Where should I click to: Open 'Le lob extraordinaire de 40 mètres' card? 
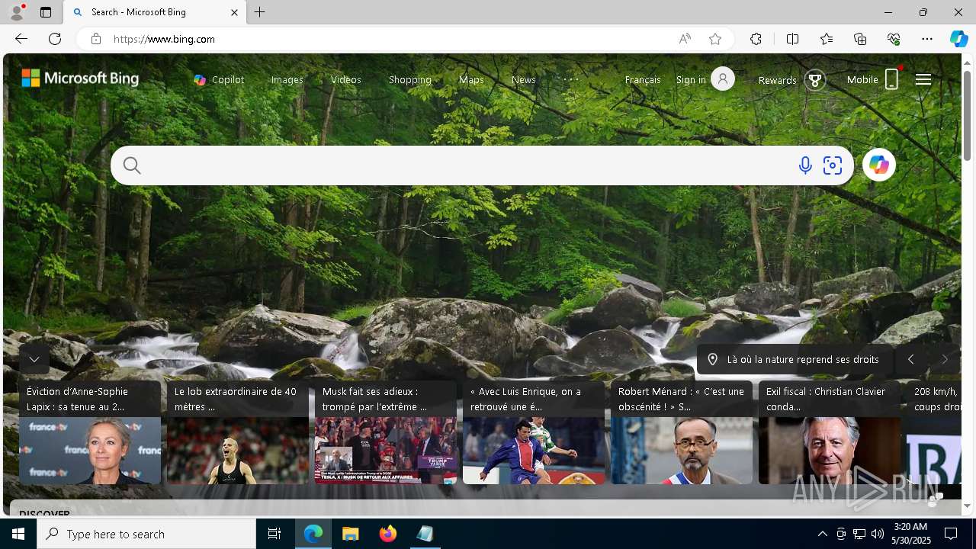pos(238,432)
